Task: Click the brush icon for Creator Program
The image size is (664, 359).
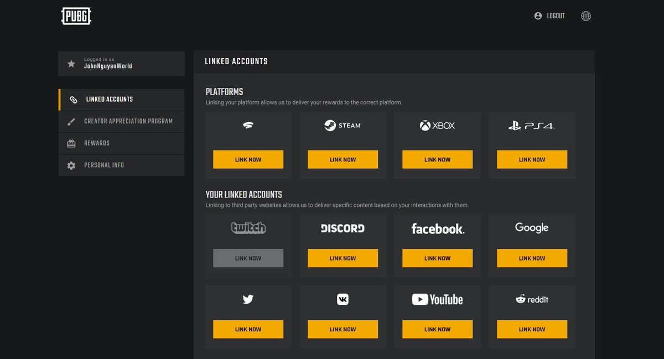Action: click(71, 122)
